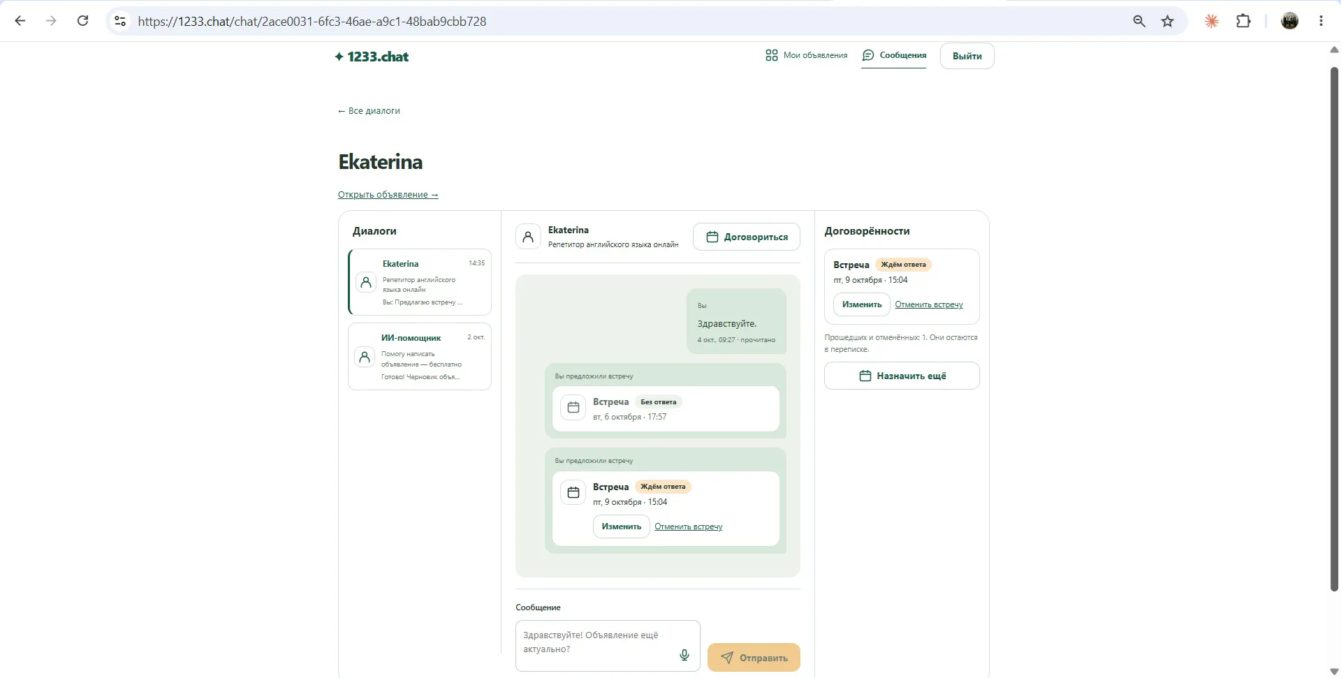1341x678 pixels.
Task: Click Отменить встречу in the Договорённости panel
Action: pos(929,304)
